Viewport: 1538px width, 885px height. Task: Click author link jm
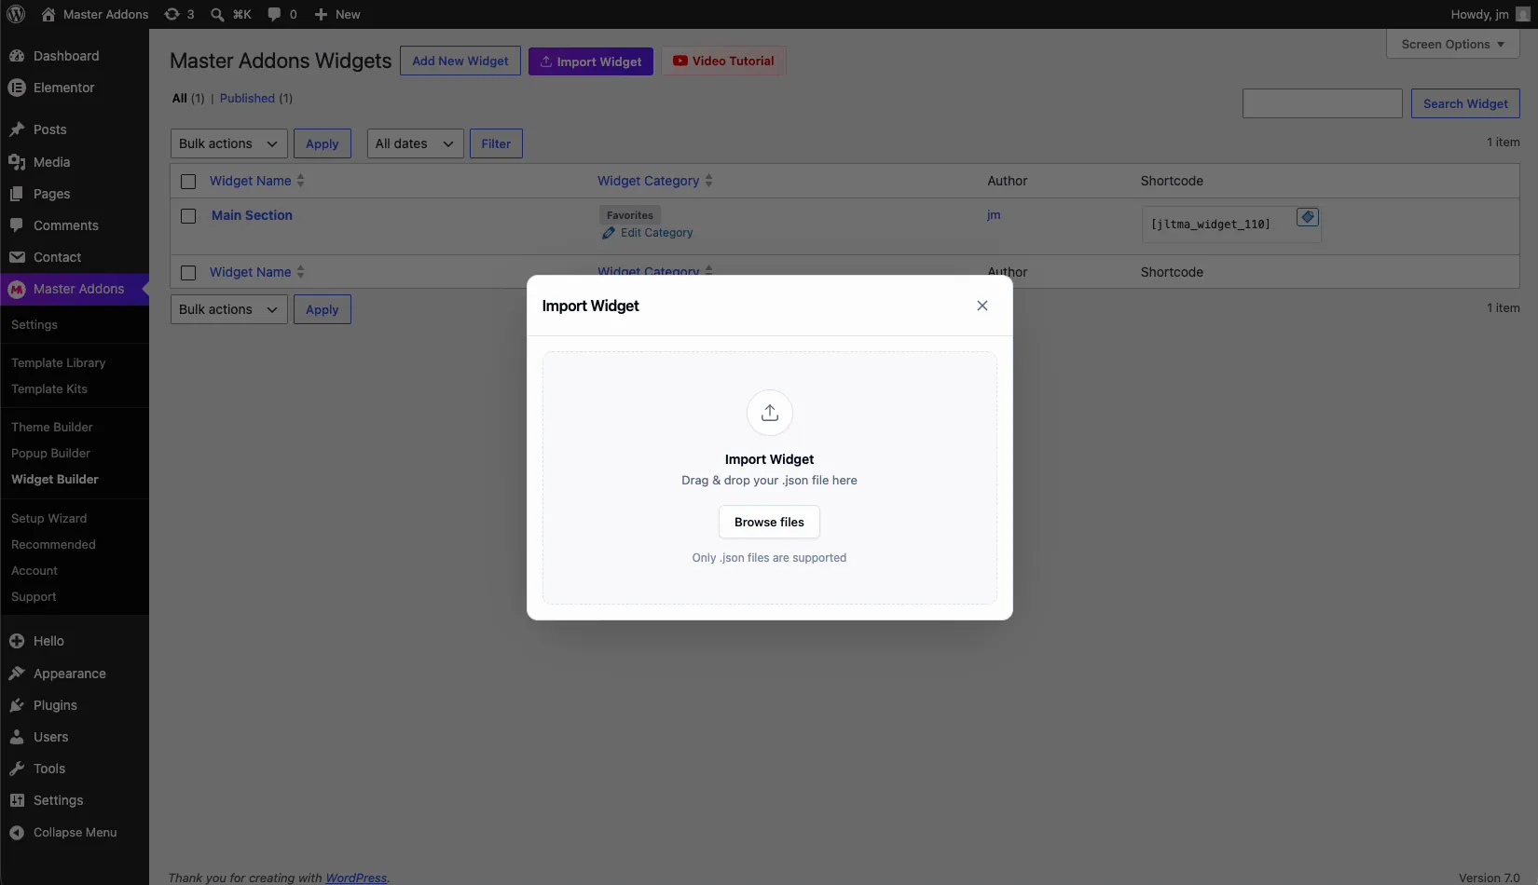tap(994, 215)
